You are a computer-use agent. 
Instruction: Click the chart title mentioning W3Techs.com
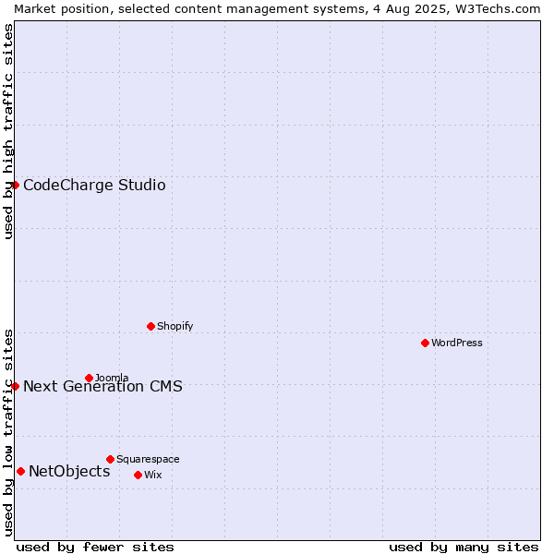277,9
